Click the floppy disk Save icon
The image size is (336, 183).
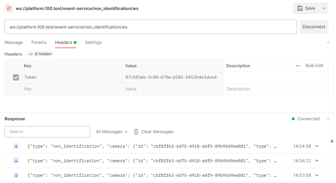[x=300, y=8]
